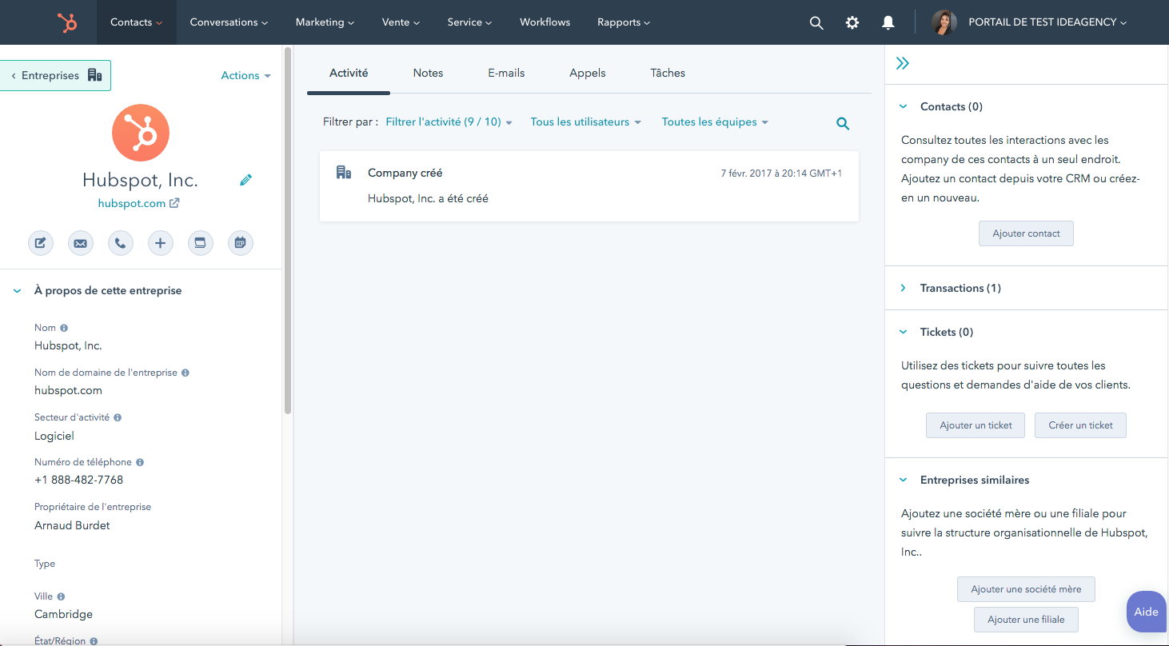Go back to Entreprises list
Screen dimensions: 1169x646
coord(55,75)
